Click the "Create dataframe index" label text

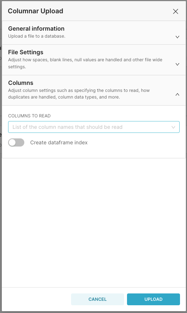point(59,142)
